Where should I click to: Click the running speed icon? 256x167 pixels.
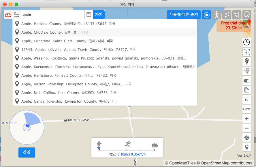128,144
